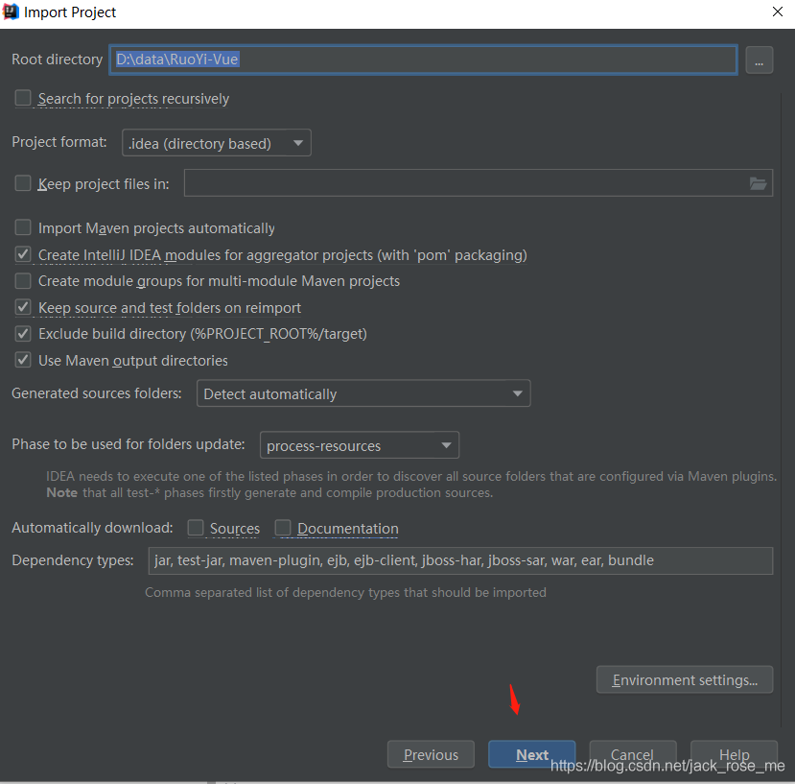Open the Phase for folders update dropdown
Screen dimensions: 795x784
click(360, 445)
